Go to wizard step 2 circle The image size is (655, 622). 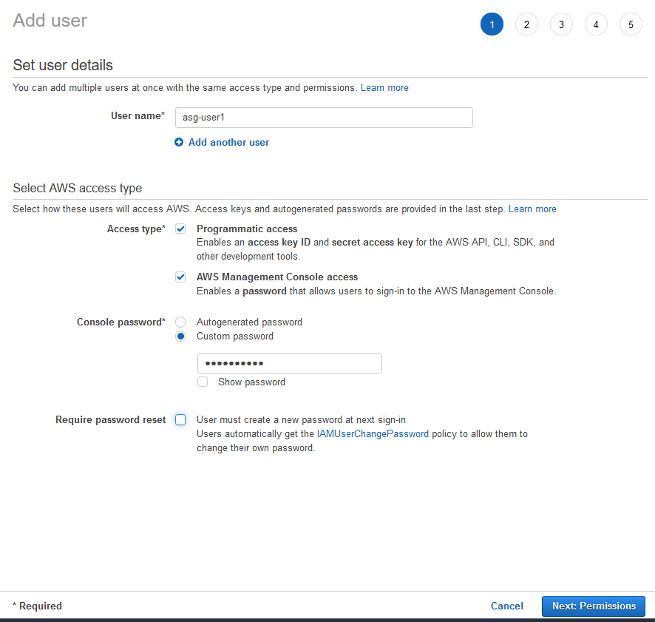[526, 24]
